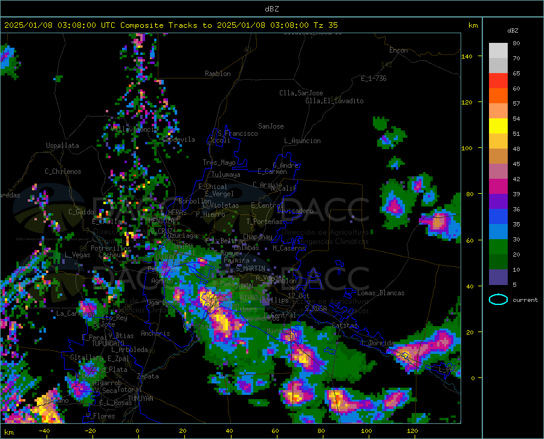Click the Clla.SanJose map label
Image resolution: width=544 pixels, height=439 pixels.
click(301, 93)
